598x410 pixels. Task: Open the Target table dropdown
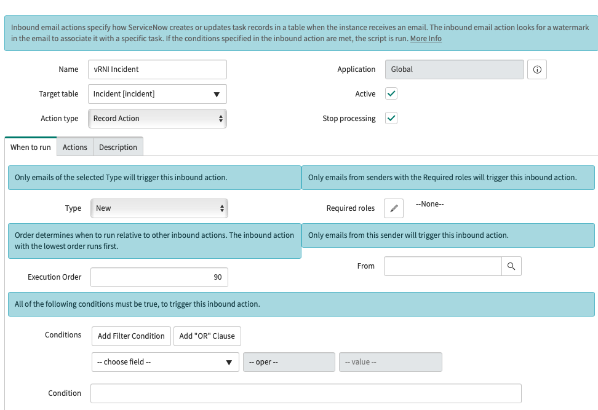click(157, 94)
